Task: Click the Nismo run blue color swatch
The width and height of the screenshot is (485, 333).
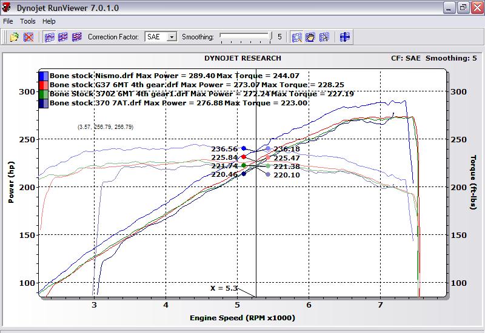Action: 43,76
